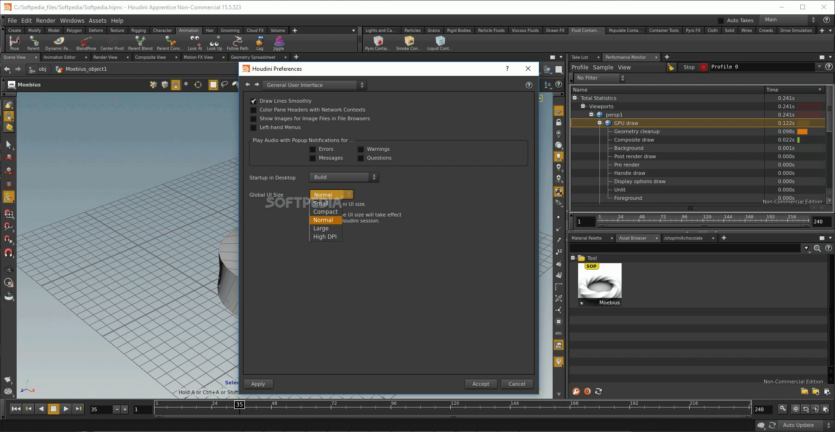Check the Warnings audio notification box
Screen dimensions: 835x432
pyautogui.click(x=361, y=149)
